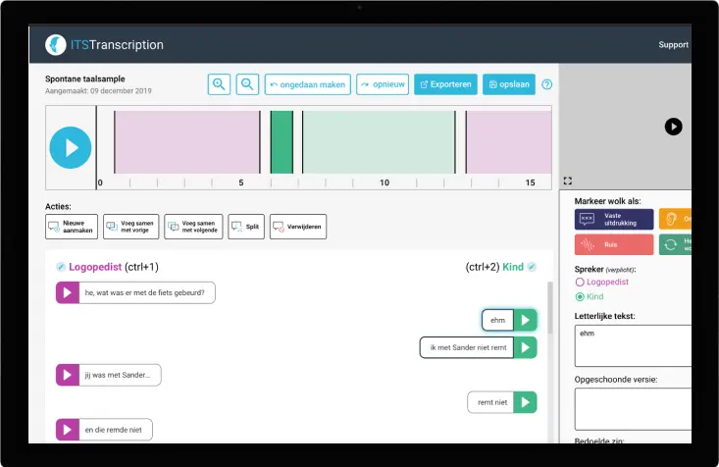Select the Logopedist speaker radio button
This screenshot has height=467, width=719.
click(580, 283)
